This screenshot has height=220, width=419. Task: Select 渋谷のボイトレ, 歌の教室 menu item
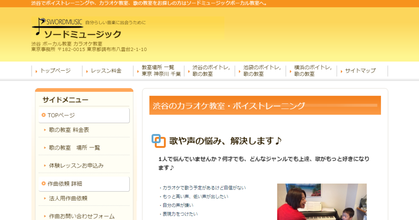click(x=212, y=71)
